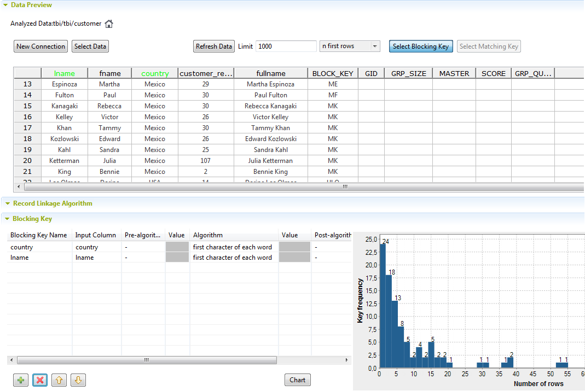Click the blocking key table horizontal scrollbar

146,360
